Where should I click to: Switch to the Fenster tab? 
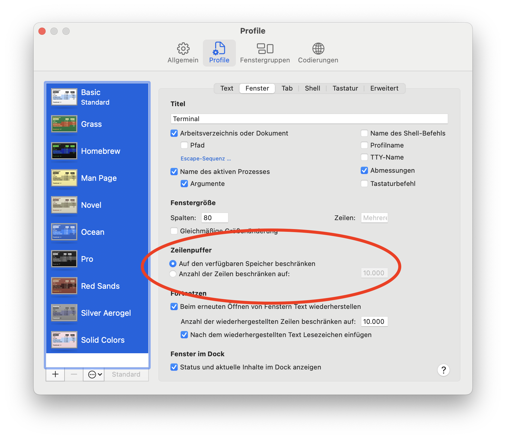click(257, 88)
